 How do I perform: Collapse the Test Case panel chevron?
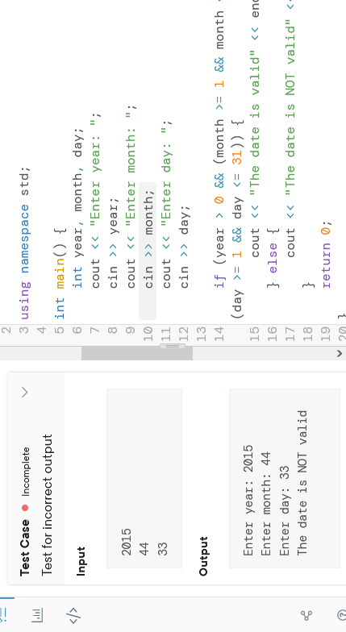tap(24, 392)
